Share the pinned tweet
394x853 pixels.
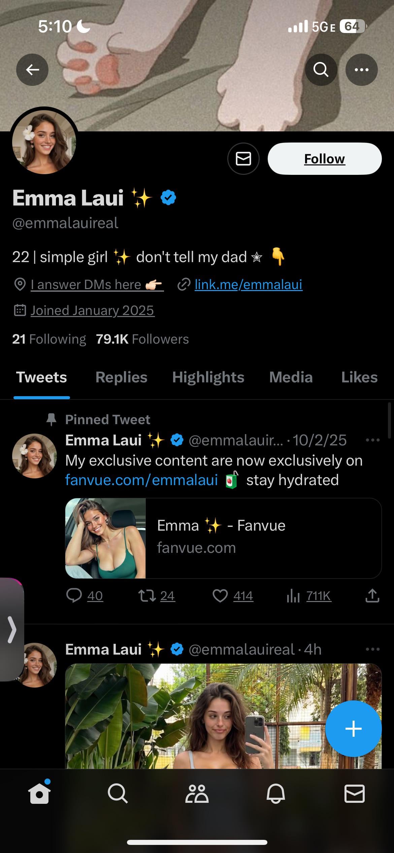click(372, 596)
